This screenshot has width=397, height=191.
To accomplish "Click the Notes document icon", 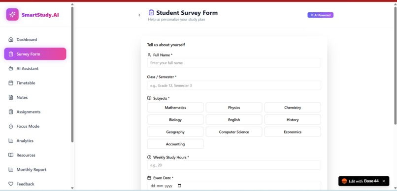I will pyautogui.click(x=11, y=97).
